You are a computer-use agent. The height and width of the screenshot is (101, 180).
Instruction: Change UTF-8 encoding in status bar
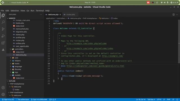tap(159, 100)
